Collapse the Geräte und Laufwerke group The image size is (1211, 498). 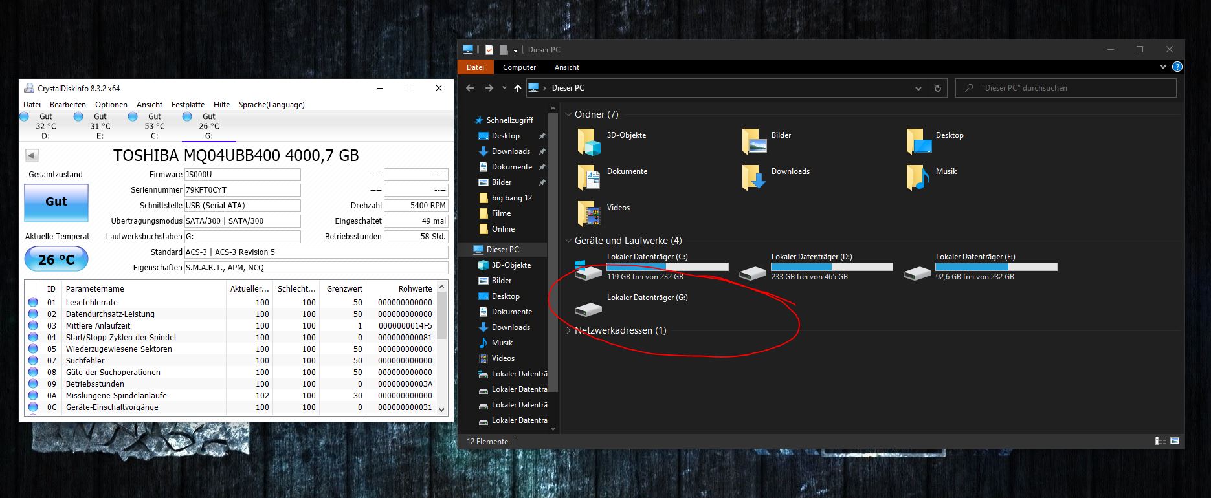pos(568,241)
